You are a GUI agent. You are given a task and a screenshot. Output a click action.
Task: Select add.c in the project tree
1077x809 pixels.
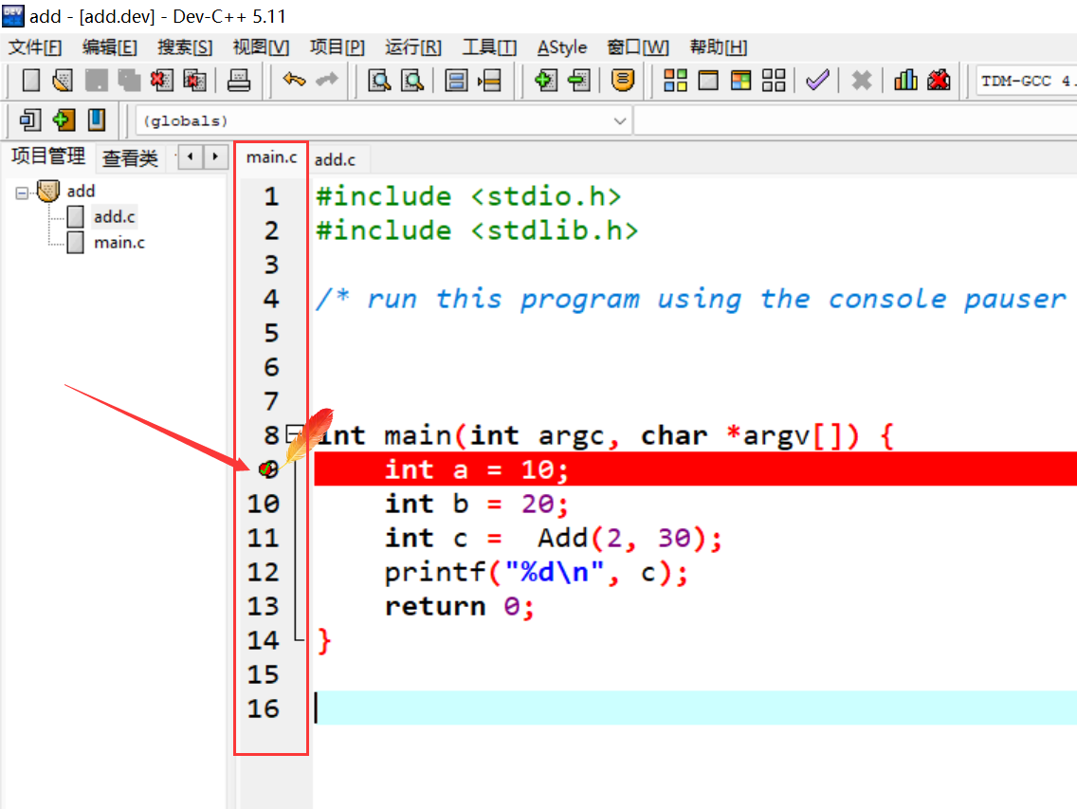[114, 216]
